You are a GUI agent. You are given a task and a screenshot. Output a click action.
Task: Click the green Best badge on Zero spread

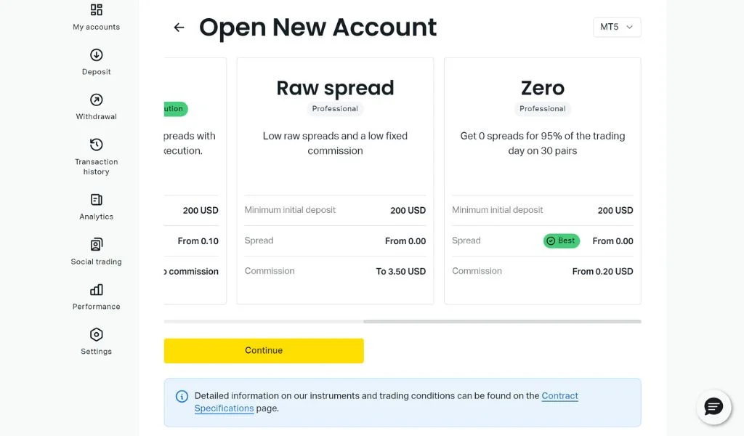[561, 241]
